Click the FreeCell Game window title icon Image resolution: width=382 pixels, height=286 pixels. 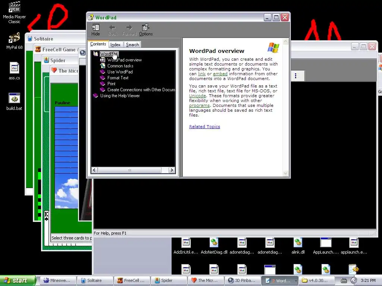tap(38, 50)
